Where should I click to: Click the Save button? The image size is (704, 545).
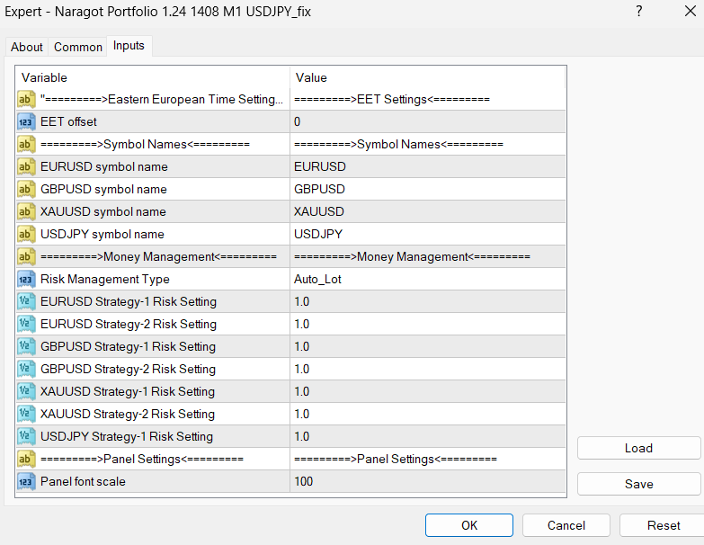point(638,484)
